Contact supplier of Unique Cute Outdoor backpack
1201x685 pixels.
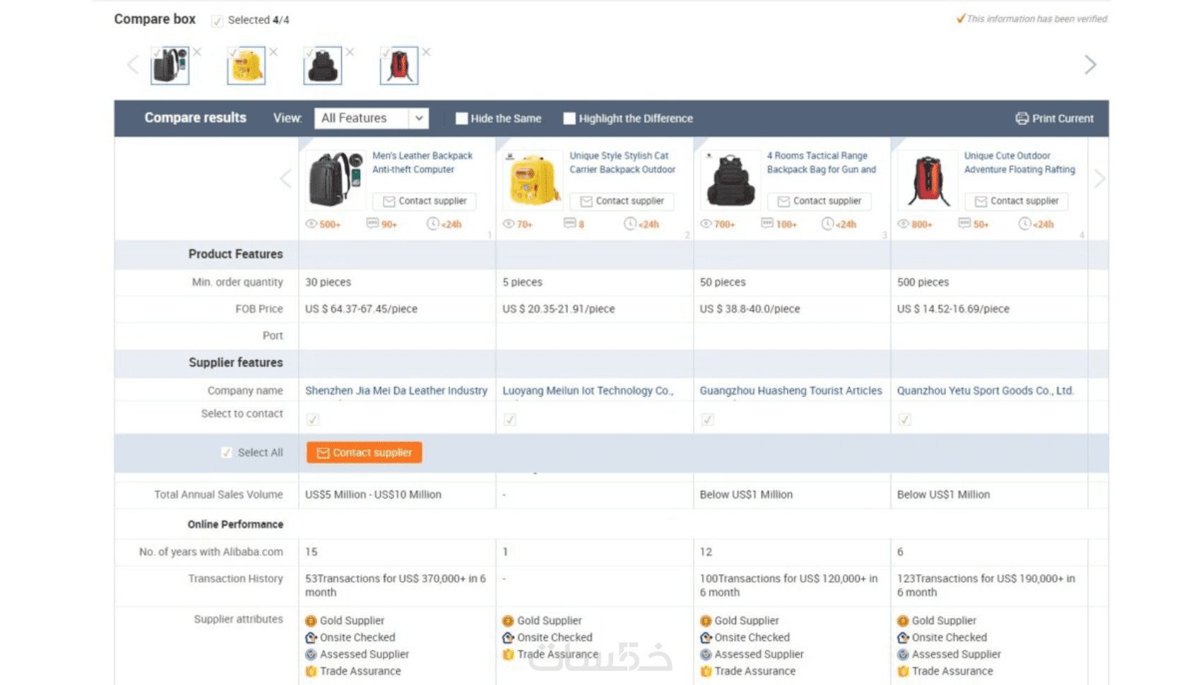pyautogui.click(x=1017, y=201)
